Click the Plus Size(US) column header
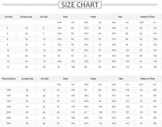The height and width of the screenshot is (127, 162). pyautogui.click(x=9, y=79)
